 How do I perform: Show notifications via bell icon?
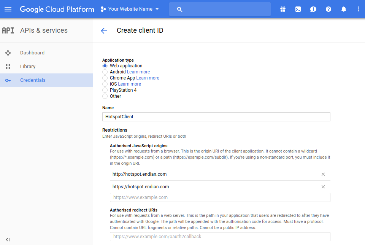click(344, 9)
